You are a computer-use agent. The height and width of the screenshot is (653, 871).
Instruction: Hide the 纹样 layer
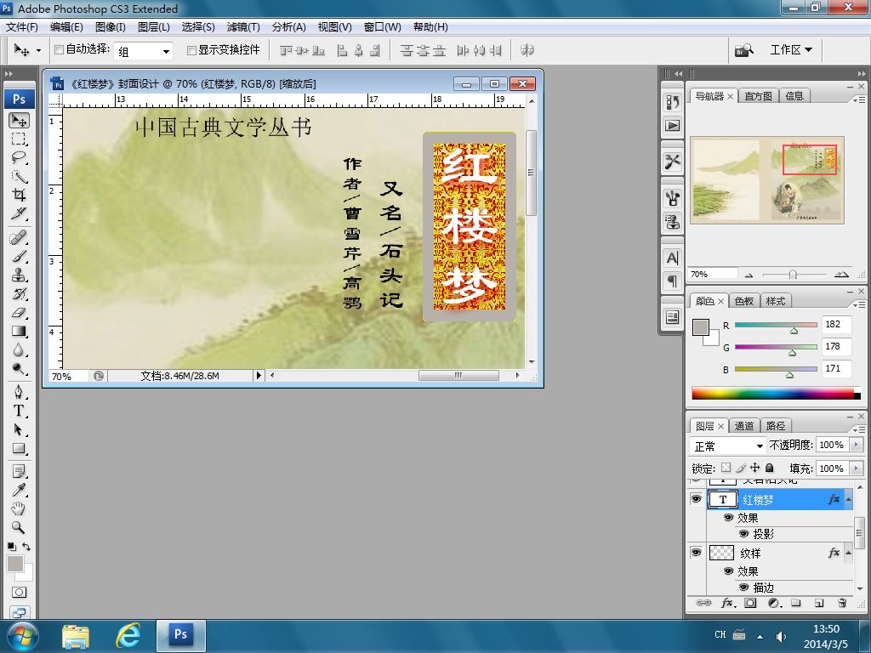coord(696,553)
